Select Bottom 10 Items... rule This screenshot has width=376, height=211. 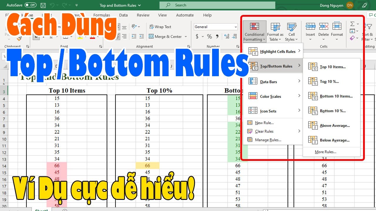click(x=331, y=96)
